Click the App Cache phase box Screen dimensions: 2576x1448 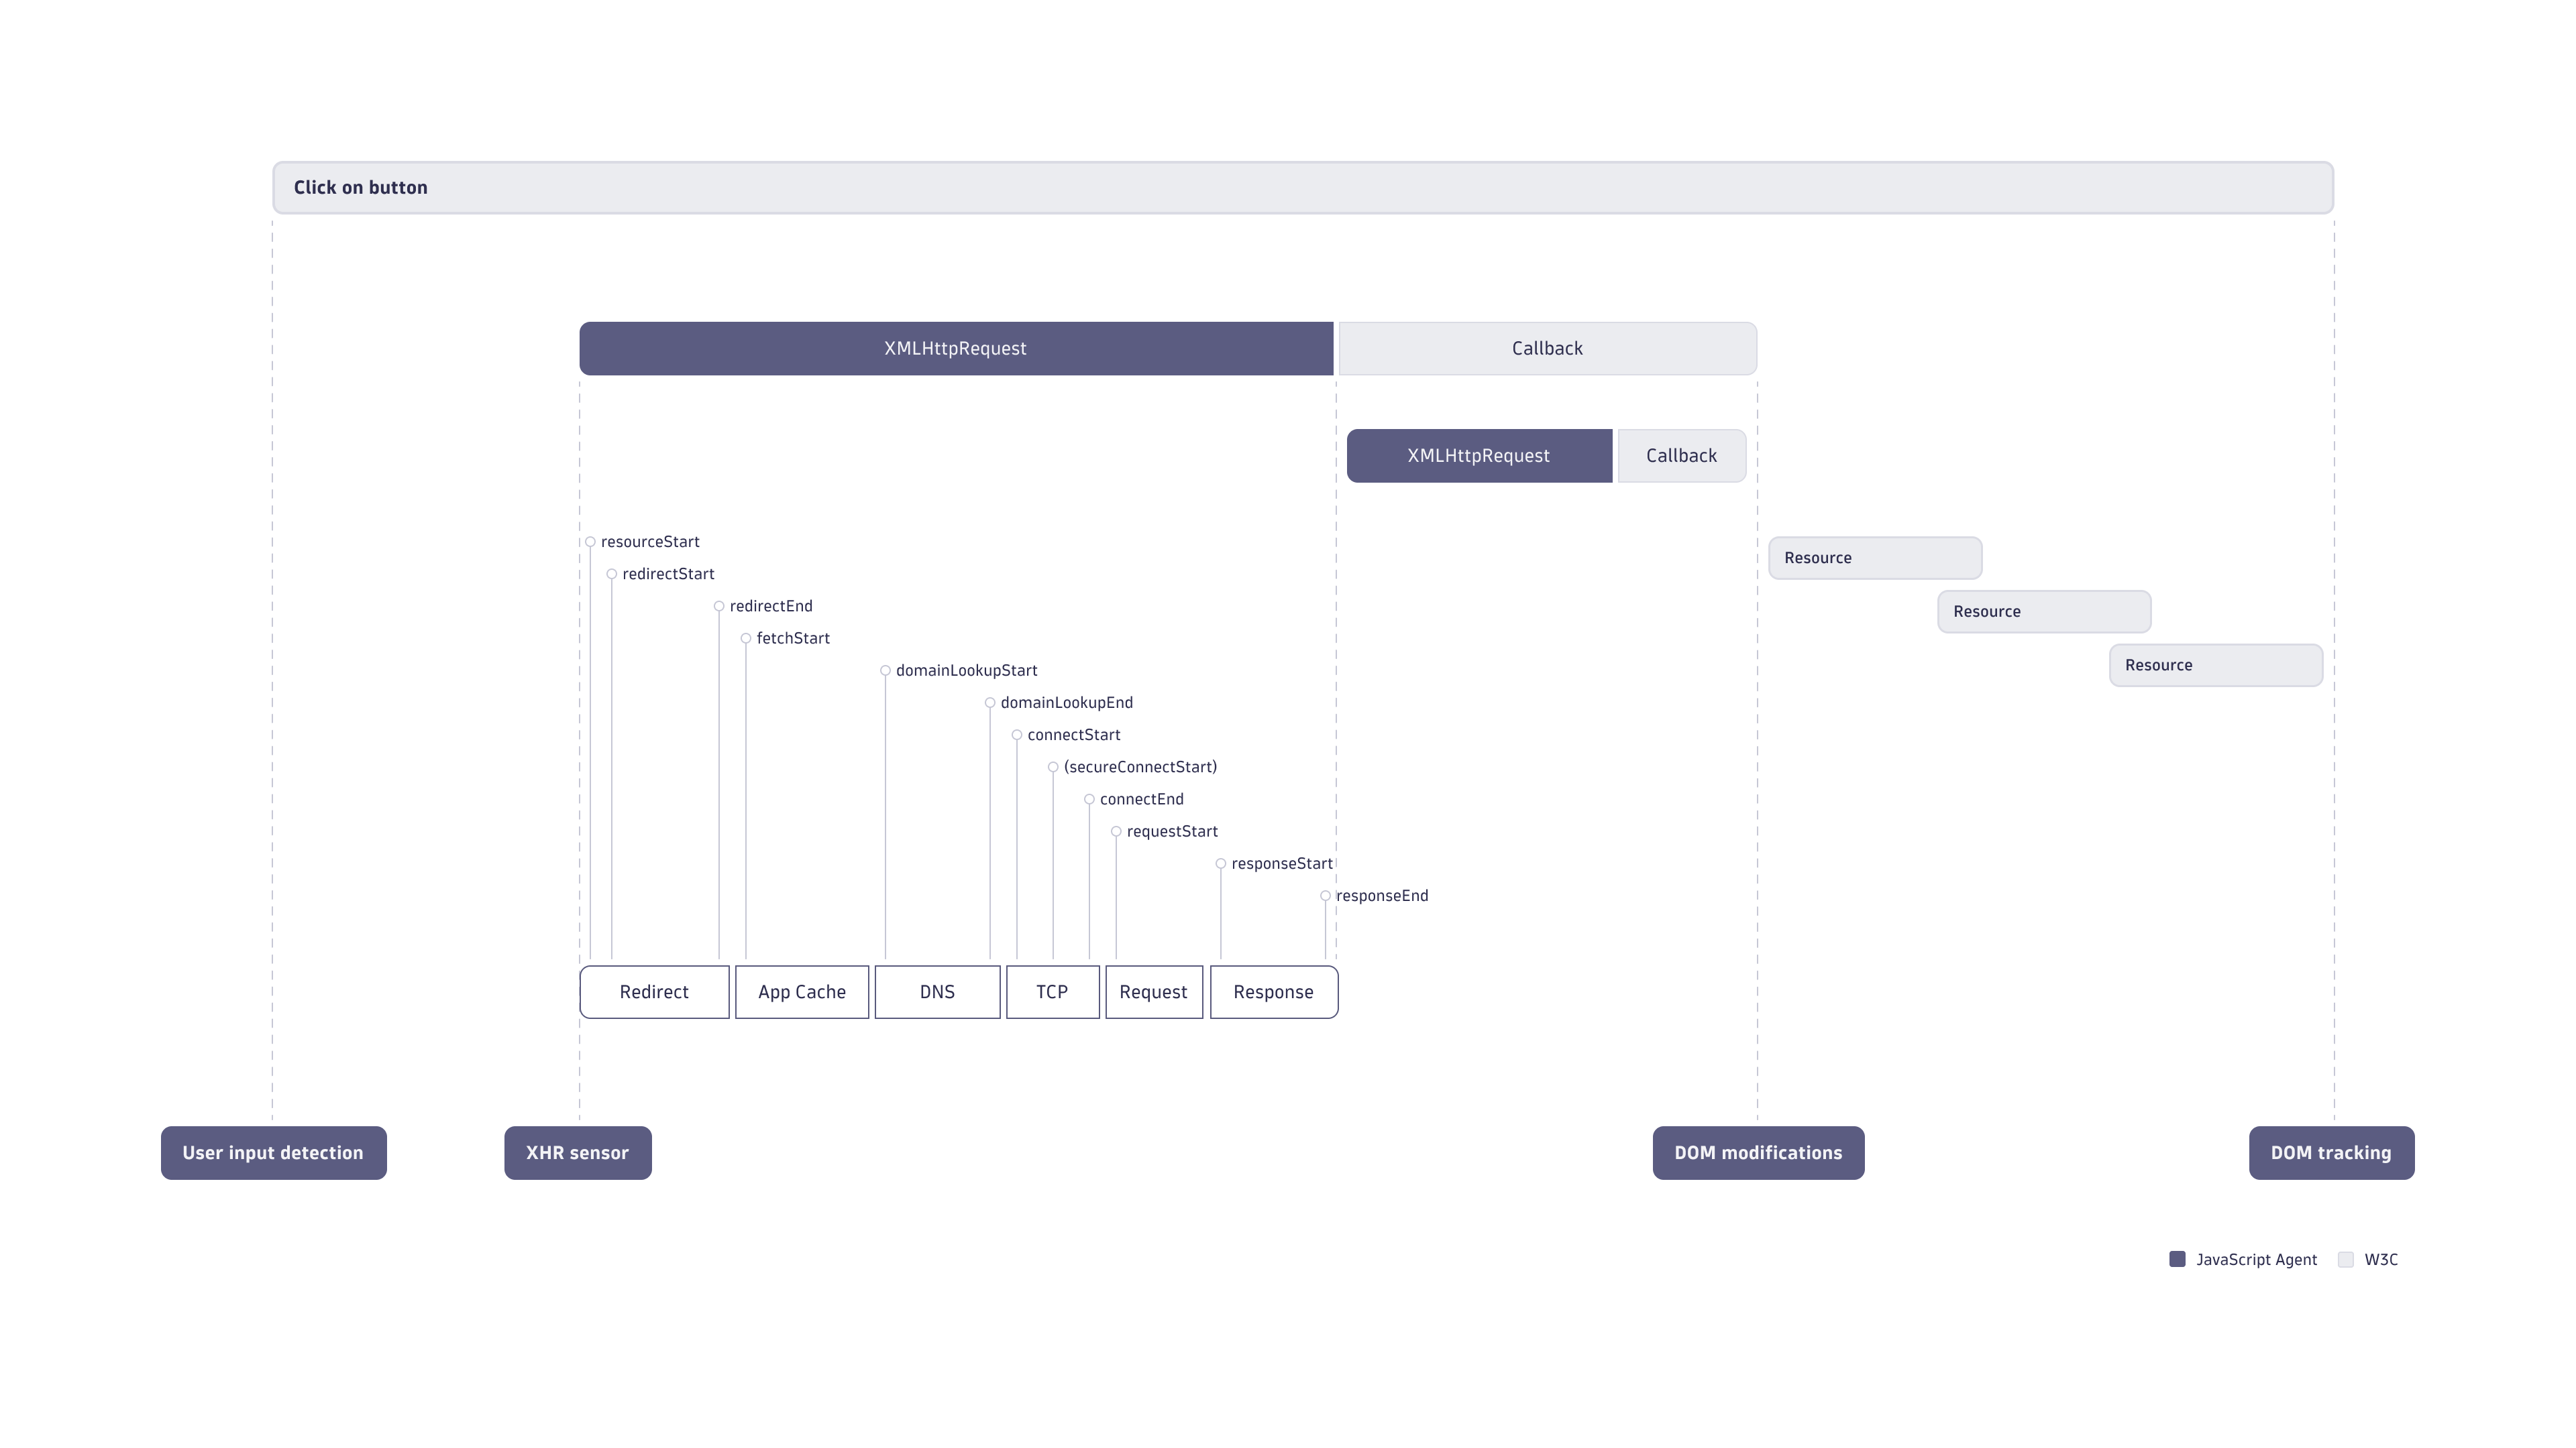802,992
